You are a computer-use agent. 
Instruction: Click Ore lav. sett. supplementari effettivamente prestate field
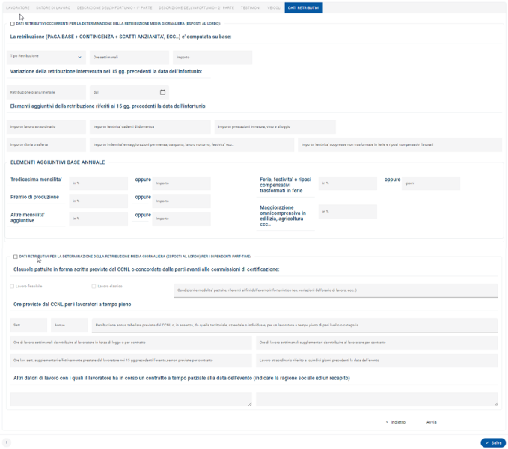pyautogui.click(x=131, y=361)
